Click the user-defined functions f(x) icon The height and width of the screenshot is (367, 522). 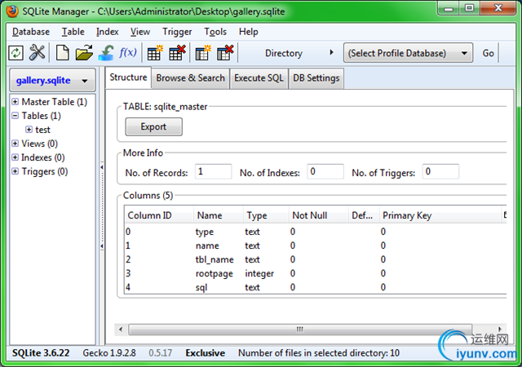click(128, 53)
